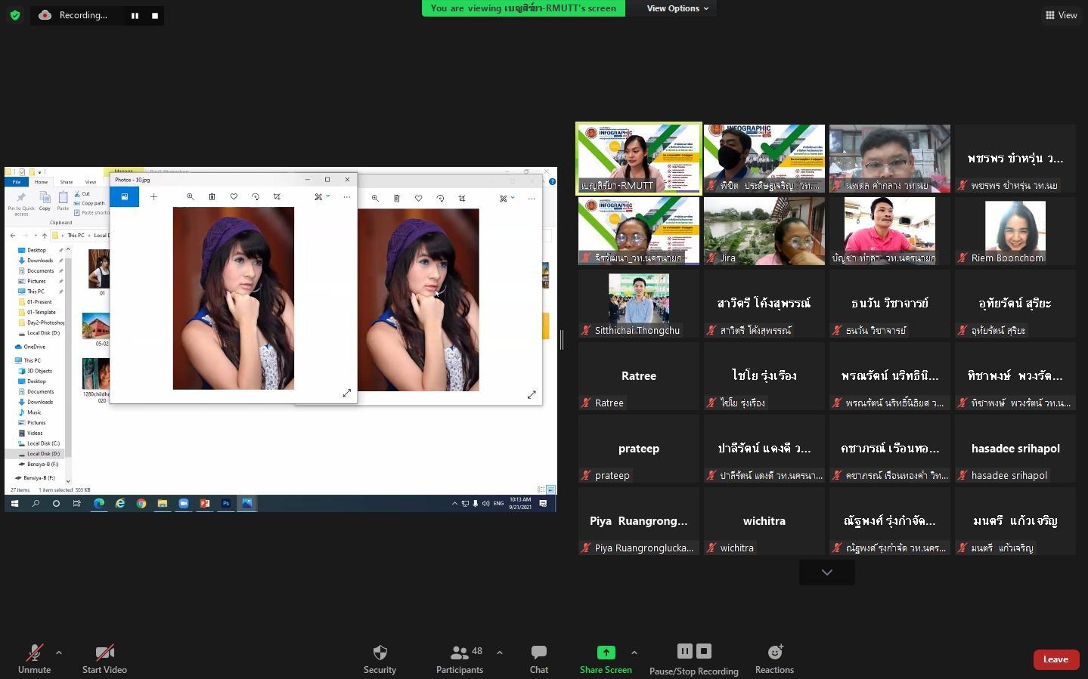Viewport: 1088px width, 679px height.
Task: Click the Zoom magnifier in back Photos window
Action: click(x=375, y=199)
